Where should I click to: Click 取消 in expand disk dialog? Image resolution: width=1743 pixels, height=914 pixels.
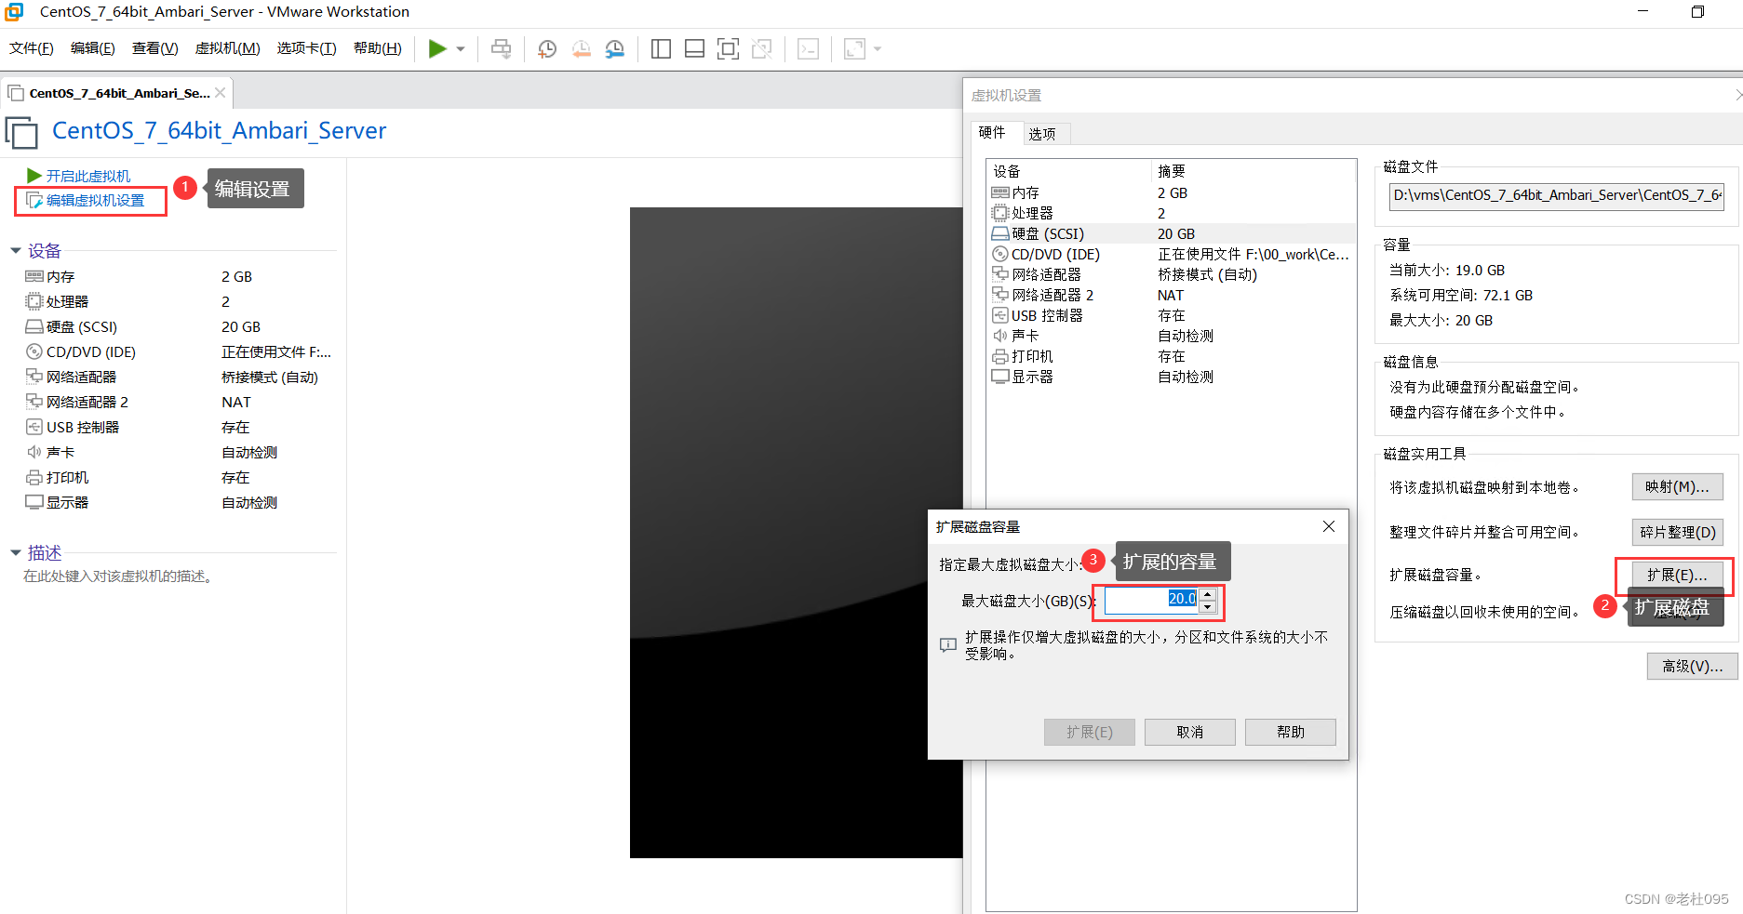click(1189, 733)
